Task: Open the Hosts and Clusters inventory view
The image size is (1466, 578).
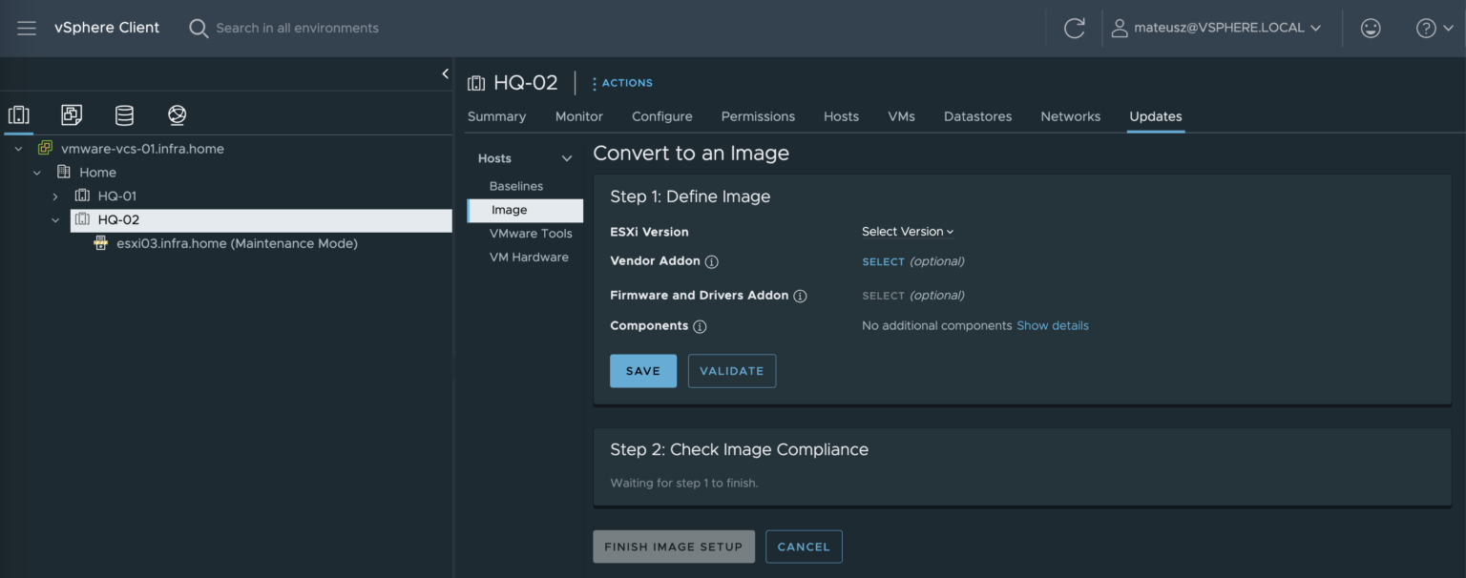Action: (19, 114)
